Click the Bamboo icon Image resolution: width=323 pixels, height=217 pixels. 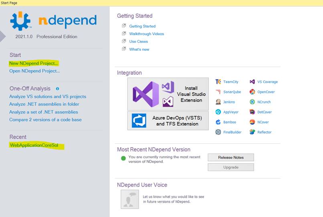218,122
